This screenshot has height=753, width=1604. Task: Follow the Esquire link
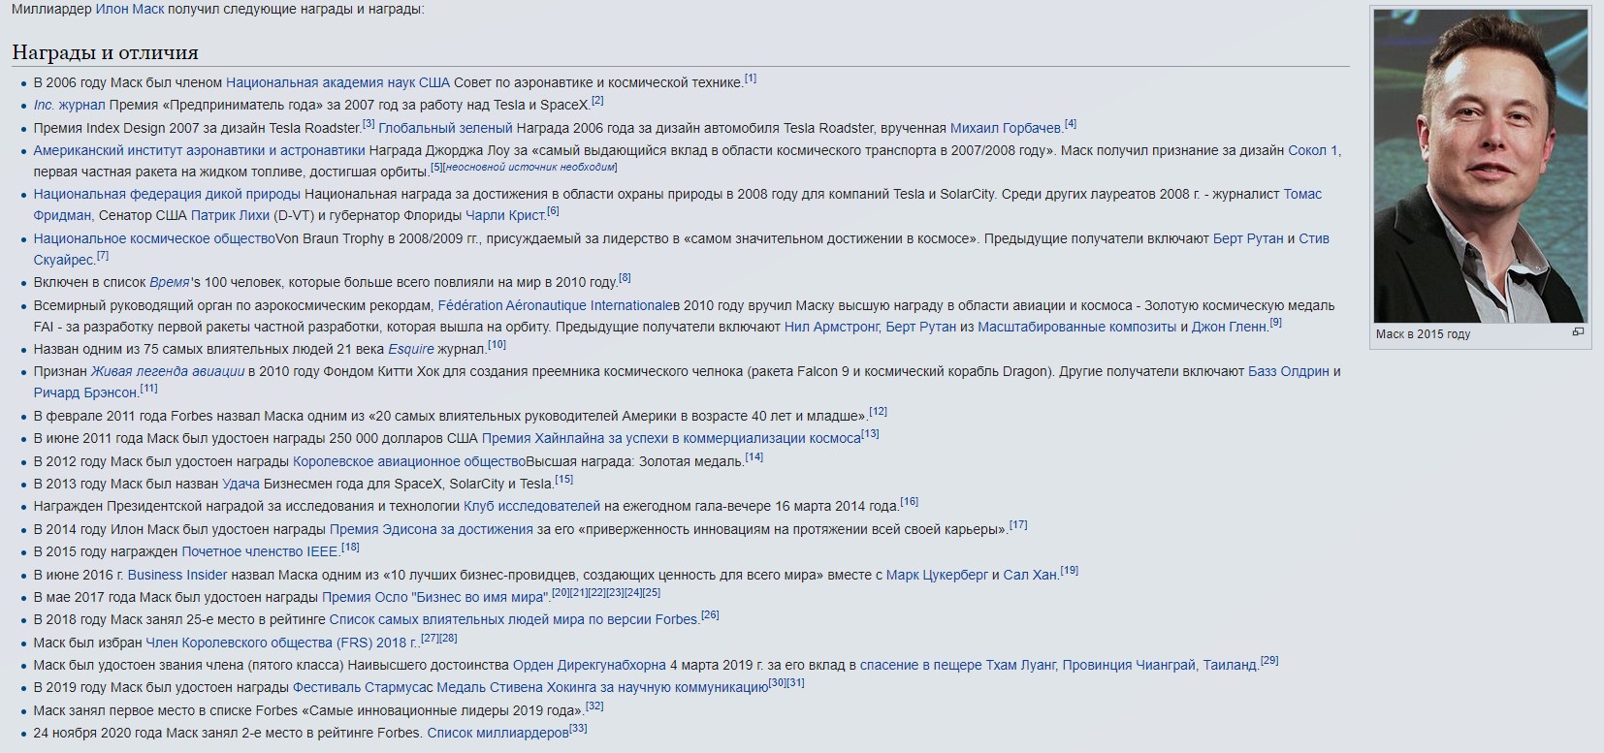[x=411, y=349]
